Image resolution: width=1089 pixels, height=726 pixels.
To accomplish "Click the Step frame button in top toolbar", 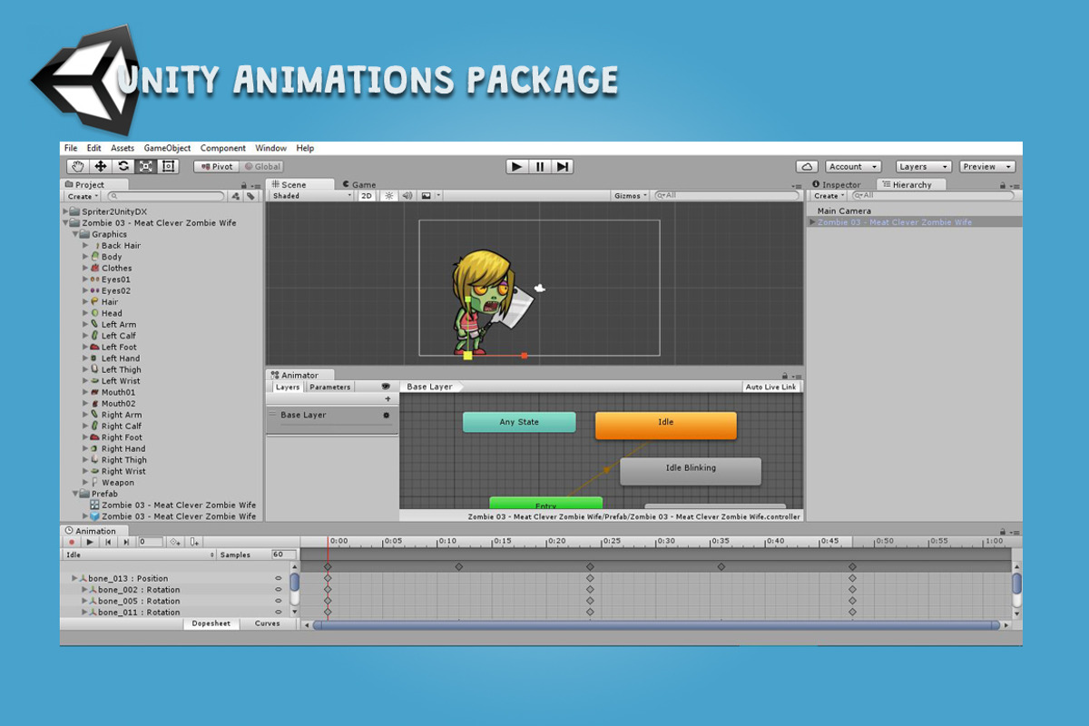I will (x=563, y=166).
